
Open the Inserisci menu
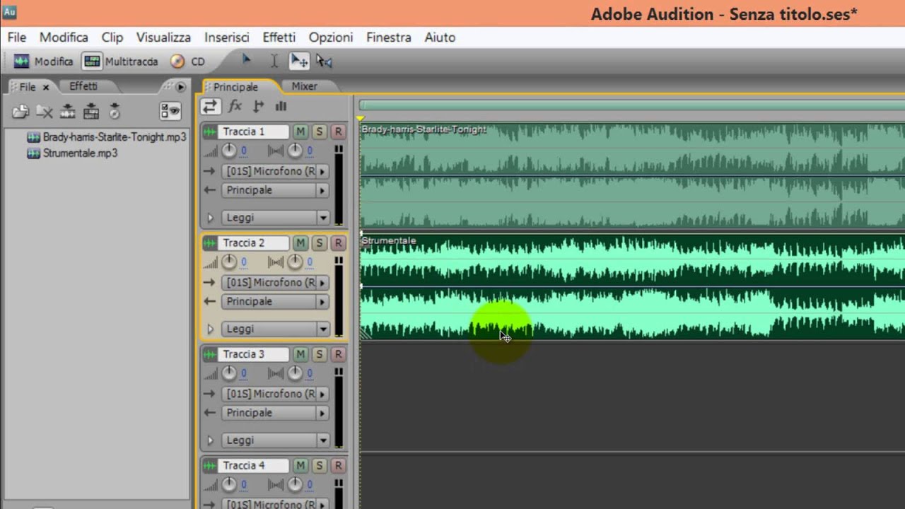(227, 37)
